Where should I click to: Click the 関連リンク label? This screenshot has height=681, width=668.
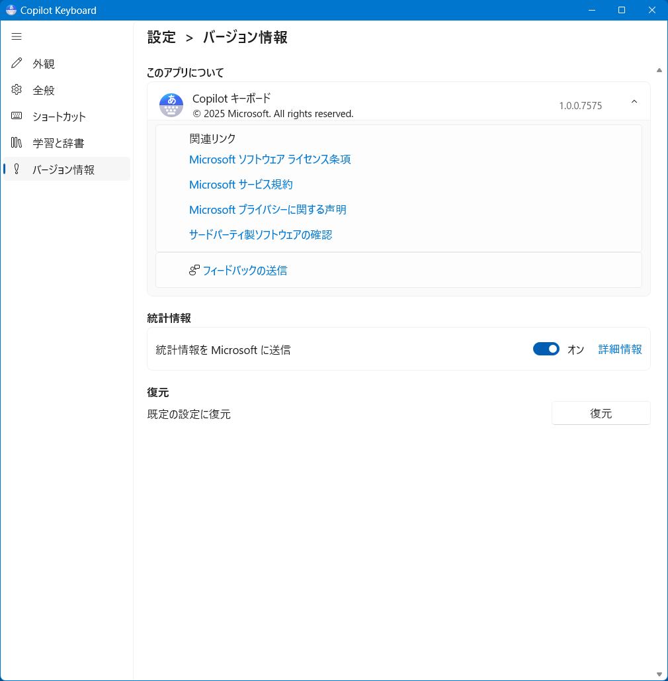tap(212, 138)
